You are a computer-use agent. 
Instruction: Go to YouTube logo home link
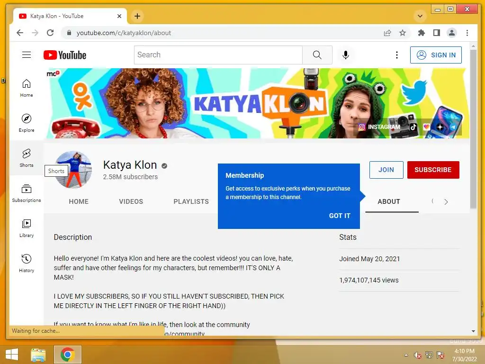coord(65,55)
